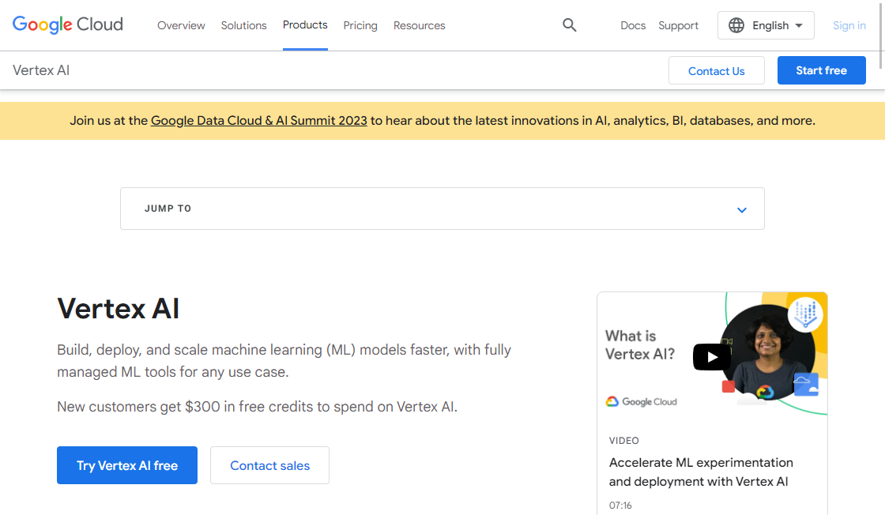
Task: Open the Resources menu
Action: pos(419,25)
